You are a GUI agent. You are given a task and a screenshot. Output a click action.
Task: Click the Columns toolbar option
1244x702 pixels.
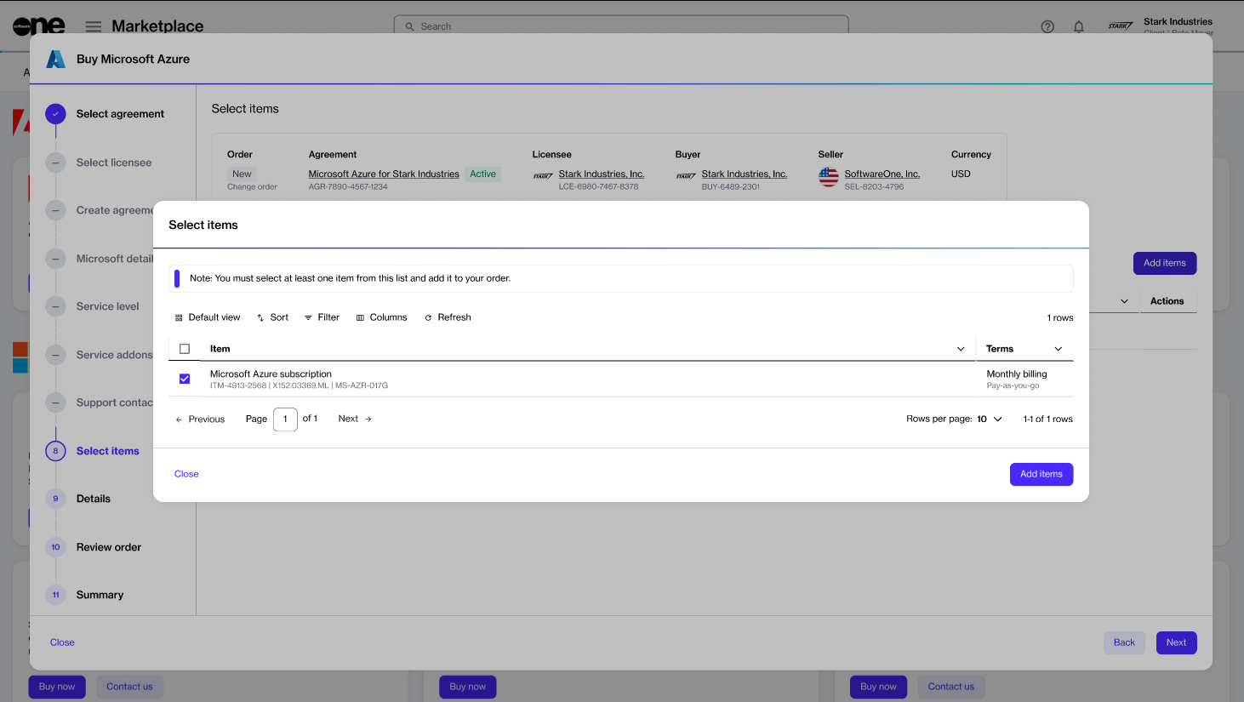click(381, 317)
